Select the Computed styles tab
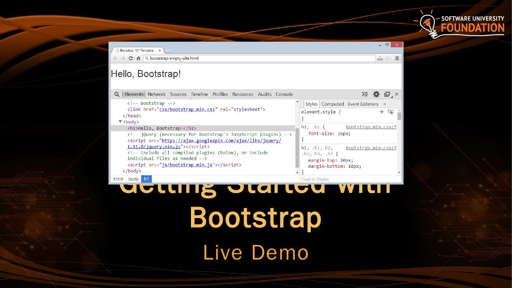Viewport: 512px width, 288px height. [332, 104]
